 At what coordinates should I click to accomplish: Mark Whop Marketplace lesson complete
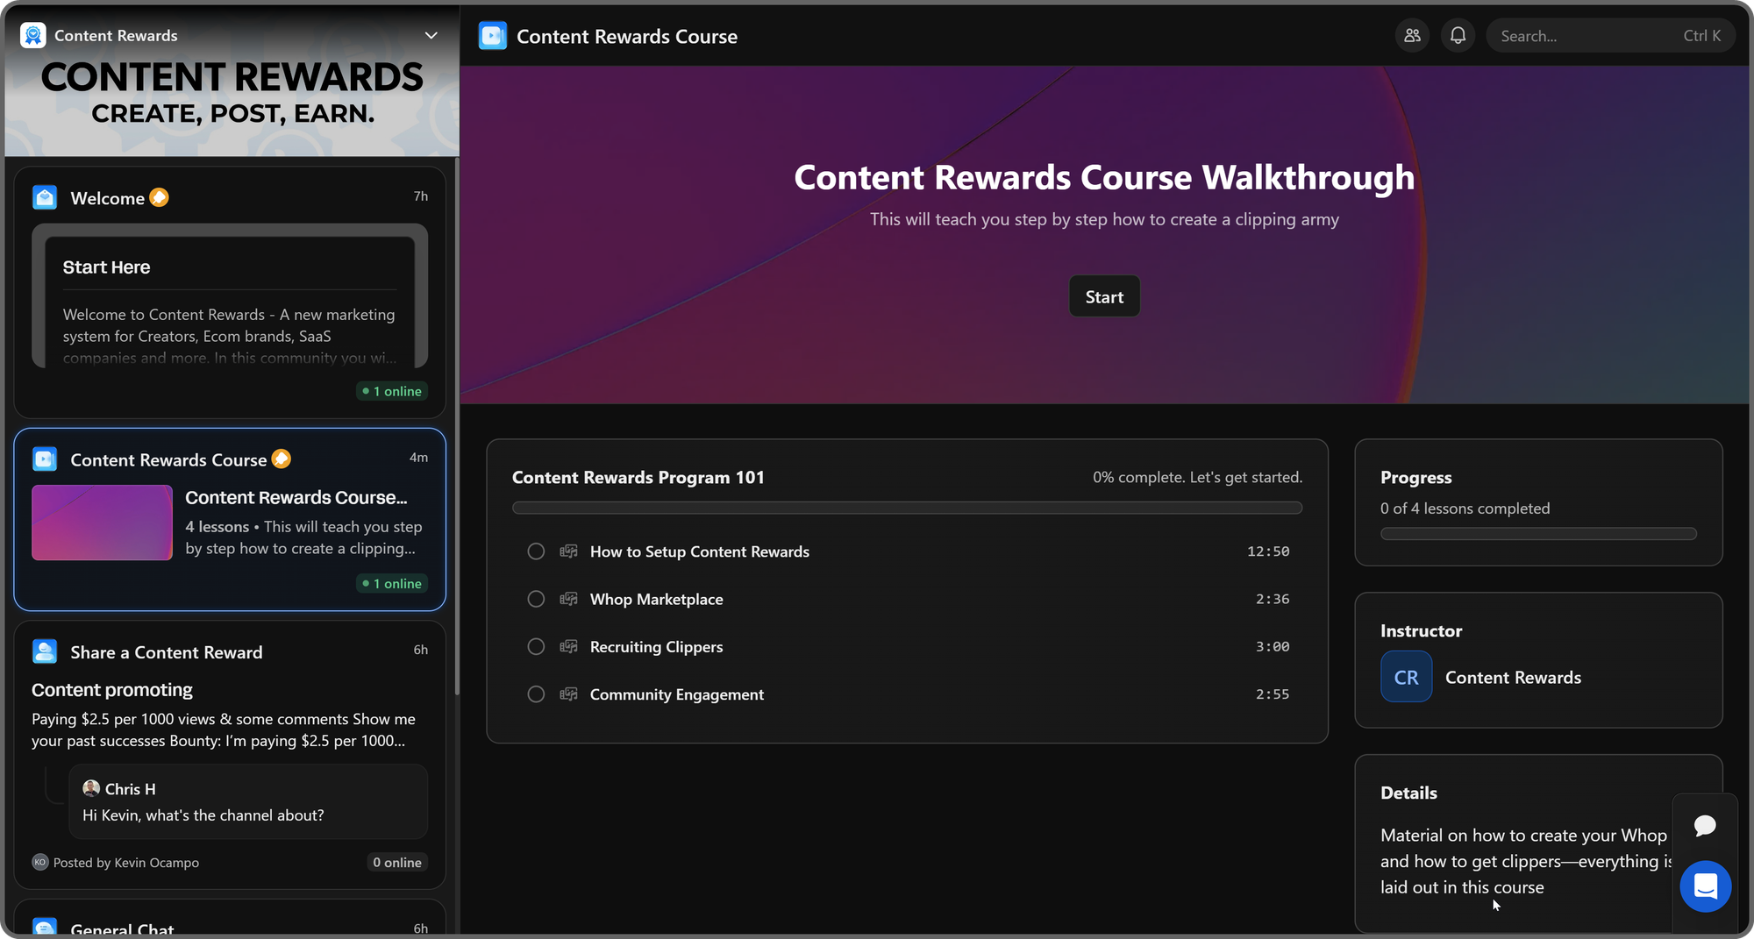(x=536, y=599)
